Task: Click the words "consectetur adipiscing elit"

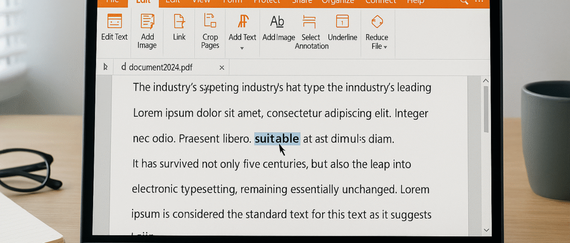Action: (329, 114)
